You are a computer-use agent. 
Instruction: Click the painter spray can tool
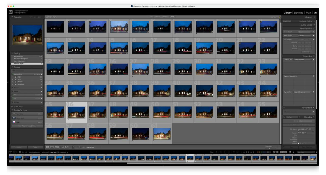click(73, 147)
